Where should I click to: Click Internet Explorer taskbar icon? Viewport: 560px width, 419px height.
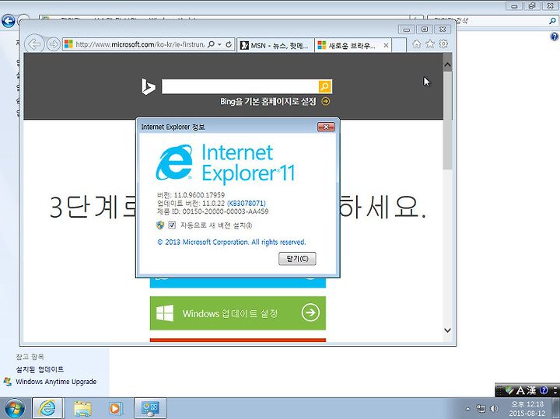click(x=48, y=408)
